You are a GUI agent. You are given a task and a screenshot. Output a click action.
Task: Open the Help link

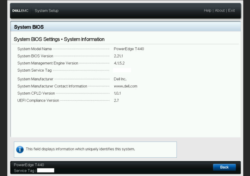click(x=207, y=11)
